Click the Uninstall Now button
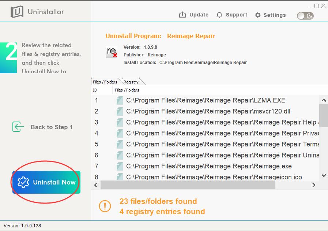 click(46, 182)
